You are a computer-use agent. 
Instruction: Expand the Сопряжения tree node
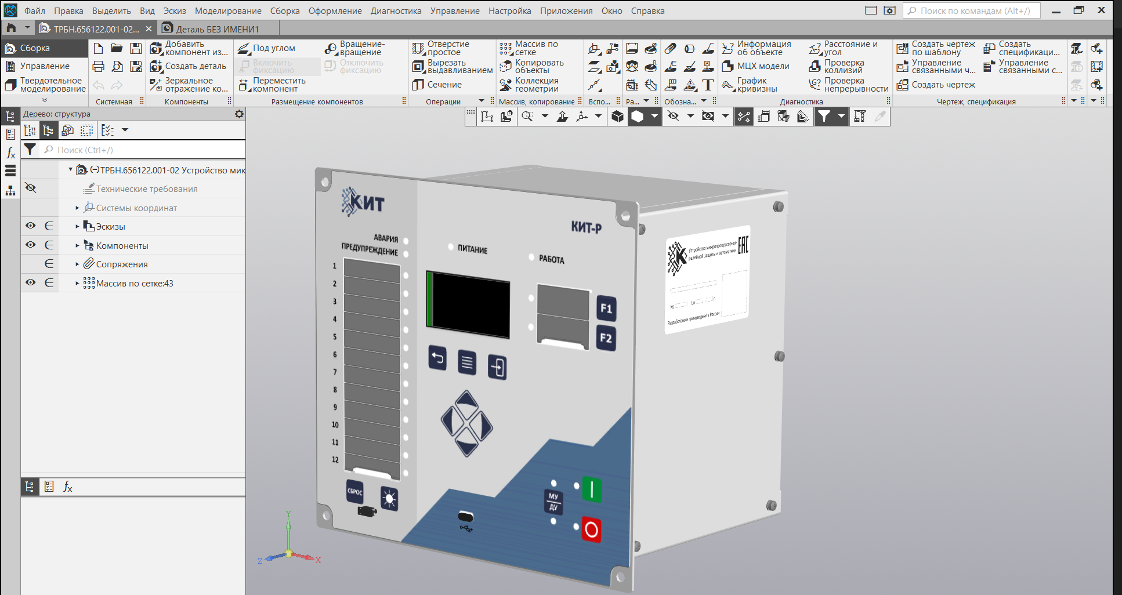(77, 264)
